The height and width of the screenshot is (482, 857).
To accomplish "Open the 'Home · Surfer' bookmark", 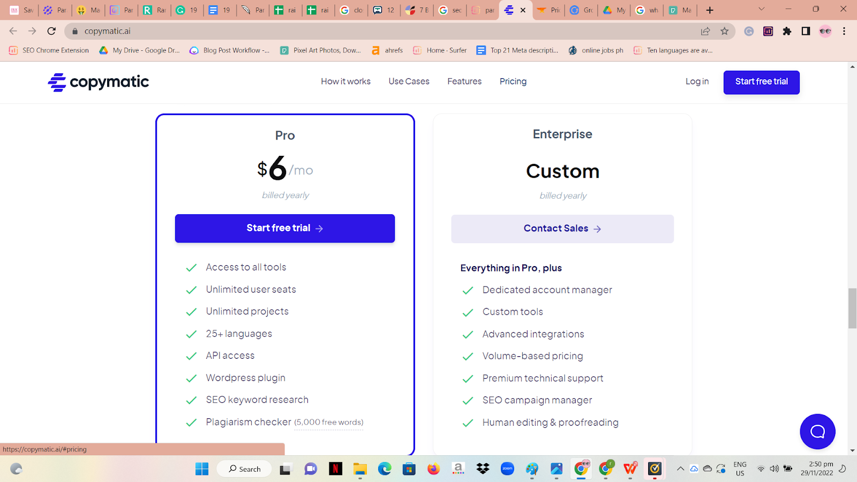I will click(439, 50).
